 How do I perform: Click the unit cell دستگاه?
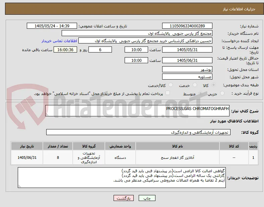(120, 158)
